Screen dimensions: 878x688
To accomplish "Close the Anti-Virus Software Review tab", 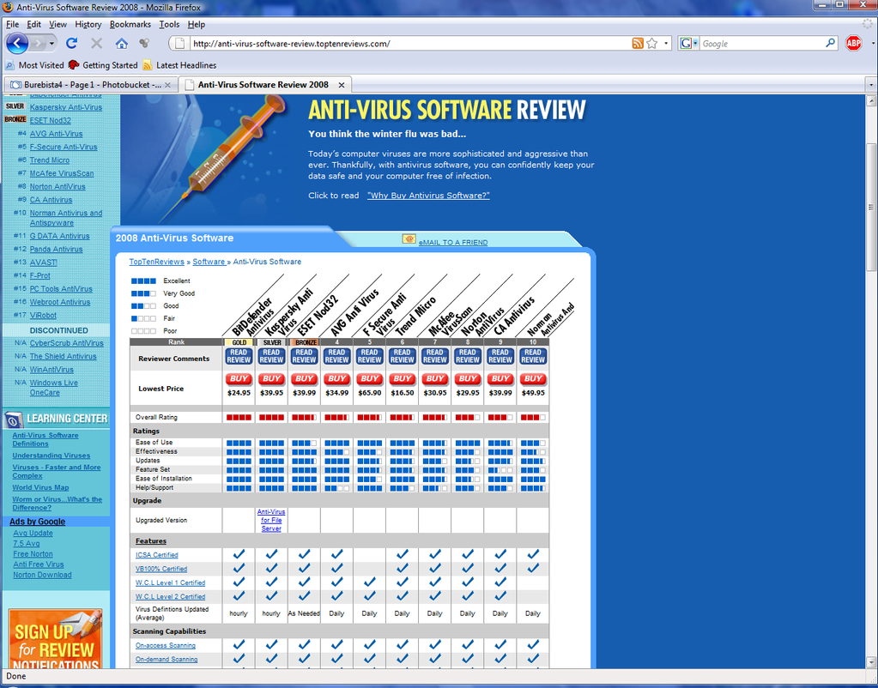I will 341,85.
